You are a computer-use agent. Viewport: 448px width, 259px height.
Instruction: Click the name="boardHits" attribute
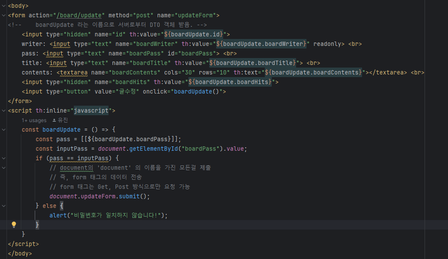pyautogui.click(x=122, y=82)
